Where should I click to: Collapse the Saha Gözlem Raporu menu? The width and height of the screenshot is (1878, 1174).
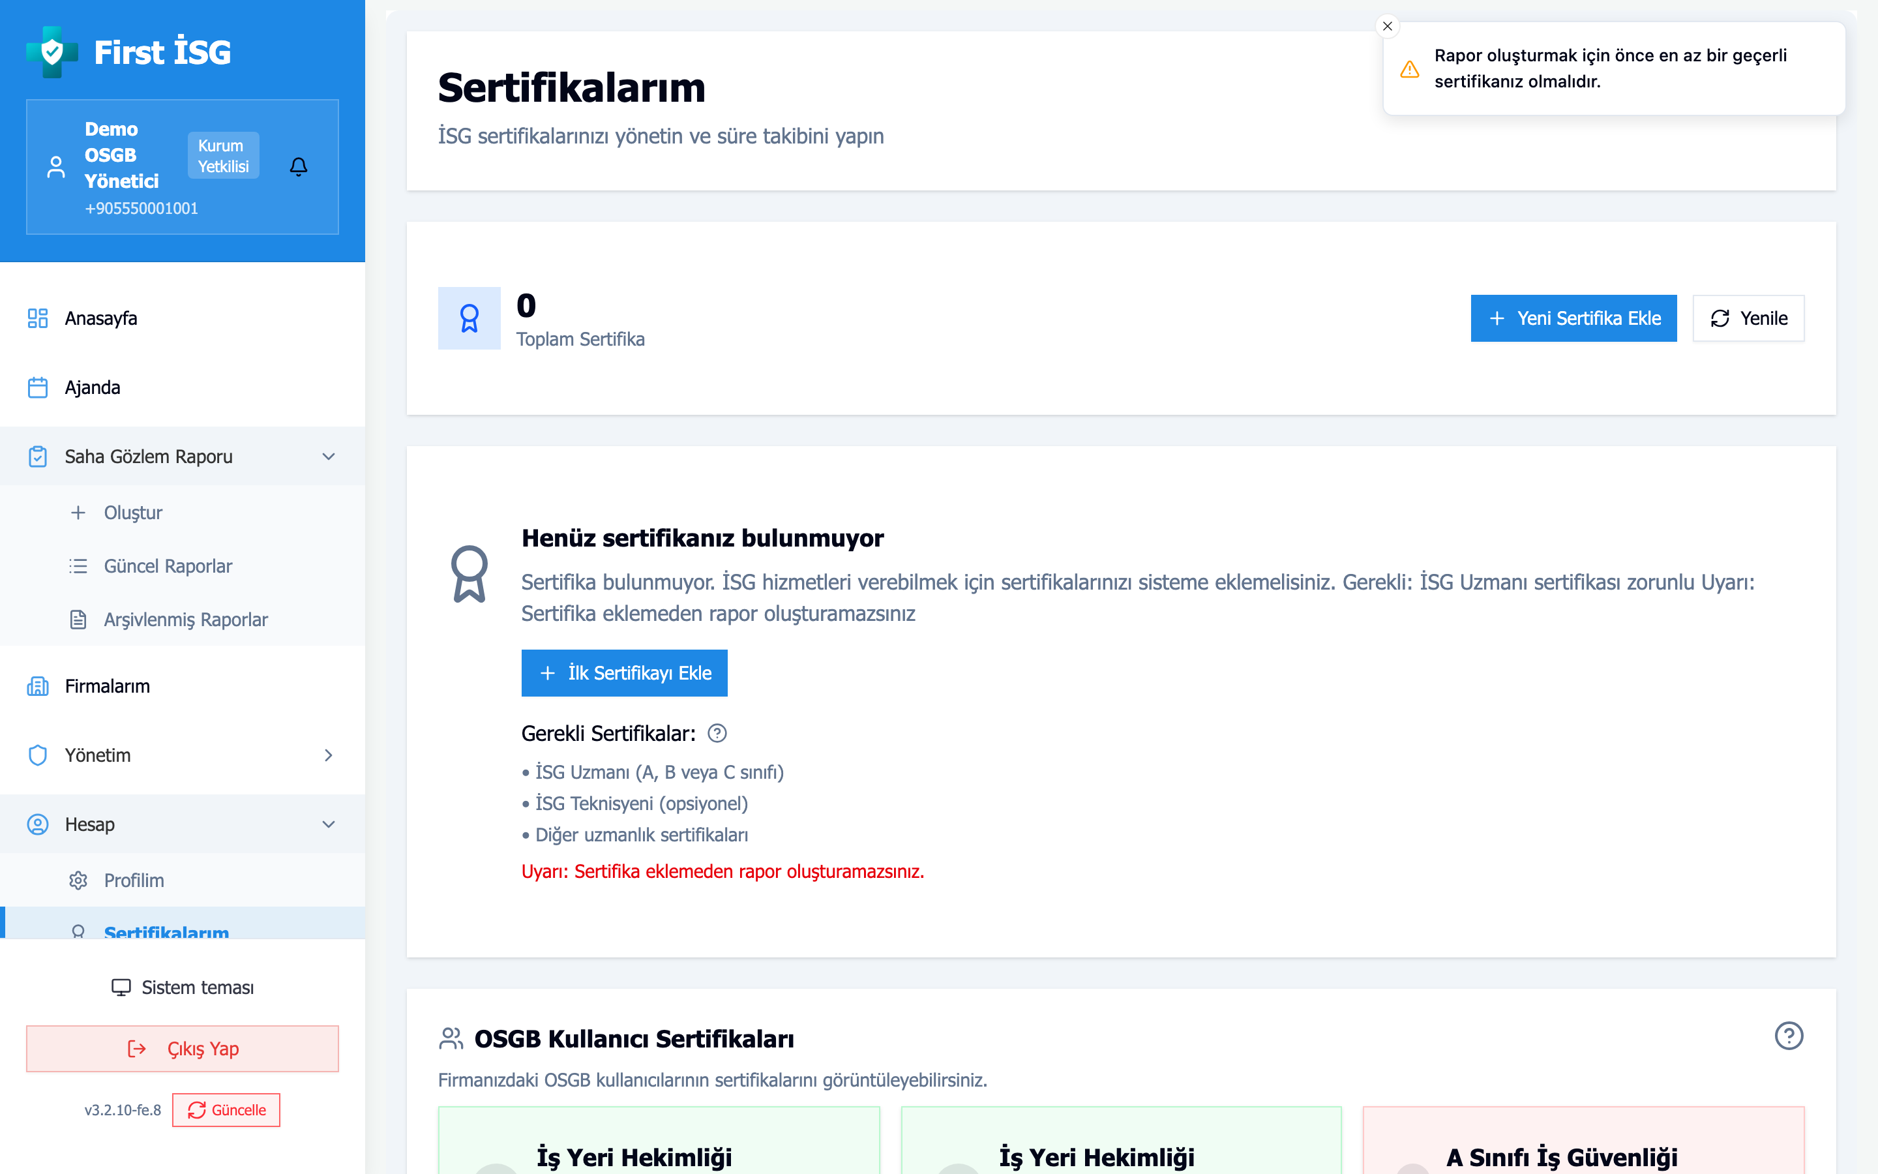[x=328, y=457]
